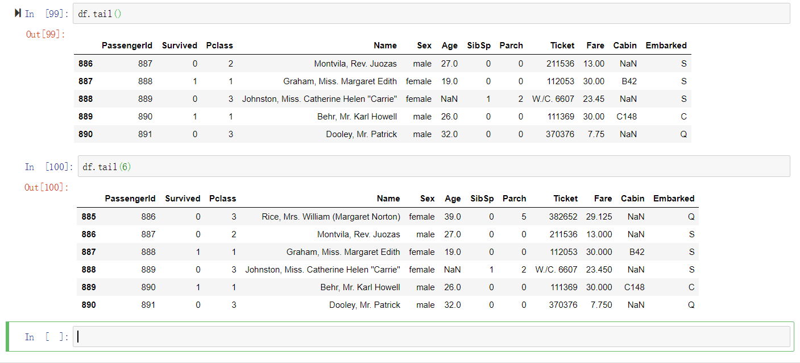Click Ticket header in the second output table
This screenshot has width=800, height=363.
click(x=565, y=199)
